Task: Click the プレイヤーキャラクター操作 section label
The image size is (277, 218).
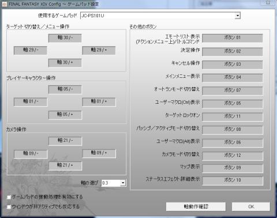Action: click(x=31, y=78)
